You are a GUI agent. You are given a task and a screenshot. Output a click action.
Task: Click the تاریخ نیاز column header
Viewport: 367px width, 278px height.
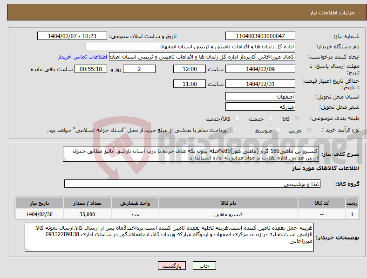point(39,203)
